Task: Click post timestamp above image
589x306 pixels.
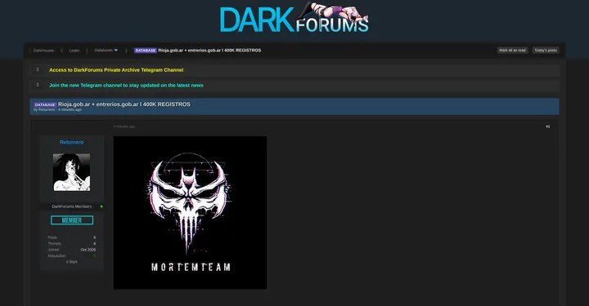Action: (124, 126)
